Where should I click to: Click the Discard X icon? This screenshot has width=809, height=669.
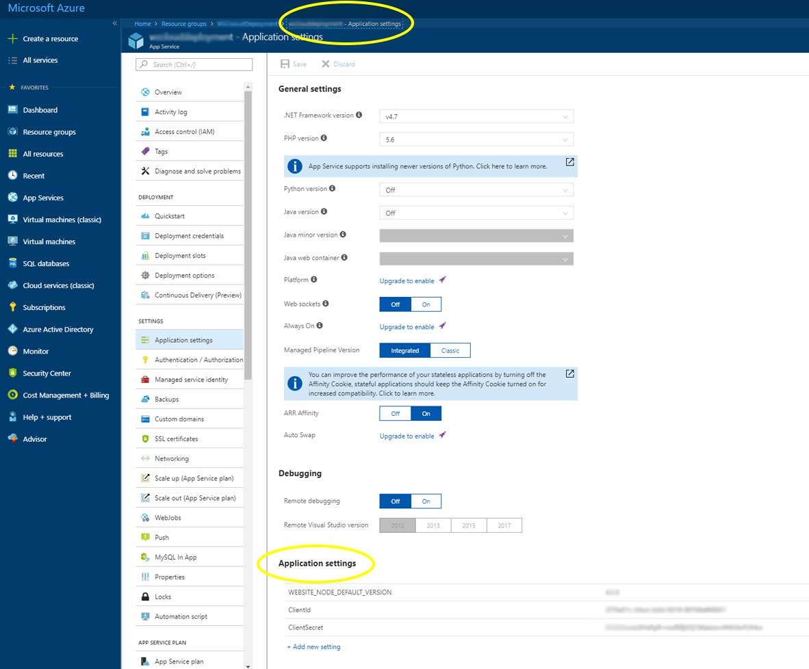point(325,64)
